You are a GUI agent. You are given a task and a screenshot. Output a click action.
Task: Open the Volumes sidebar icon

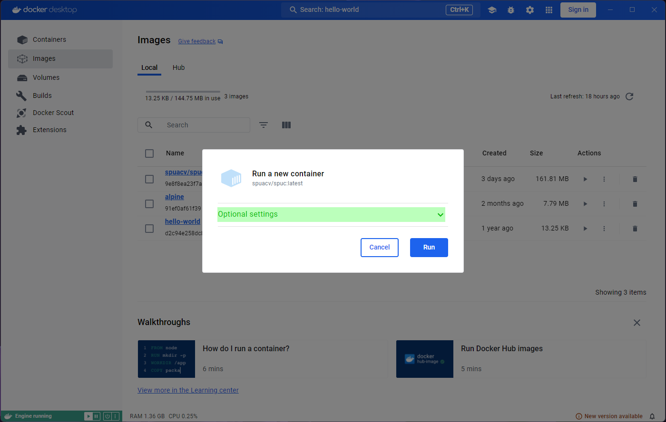[22, 78]
